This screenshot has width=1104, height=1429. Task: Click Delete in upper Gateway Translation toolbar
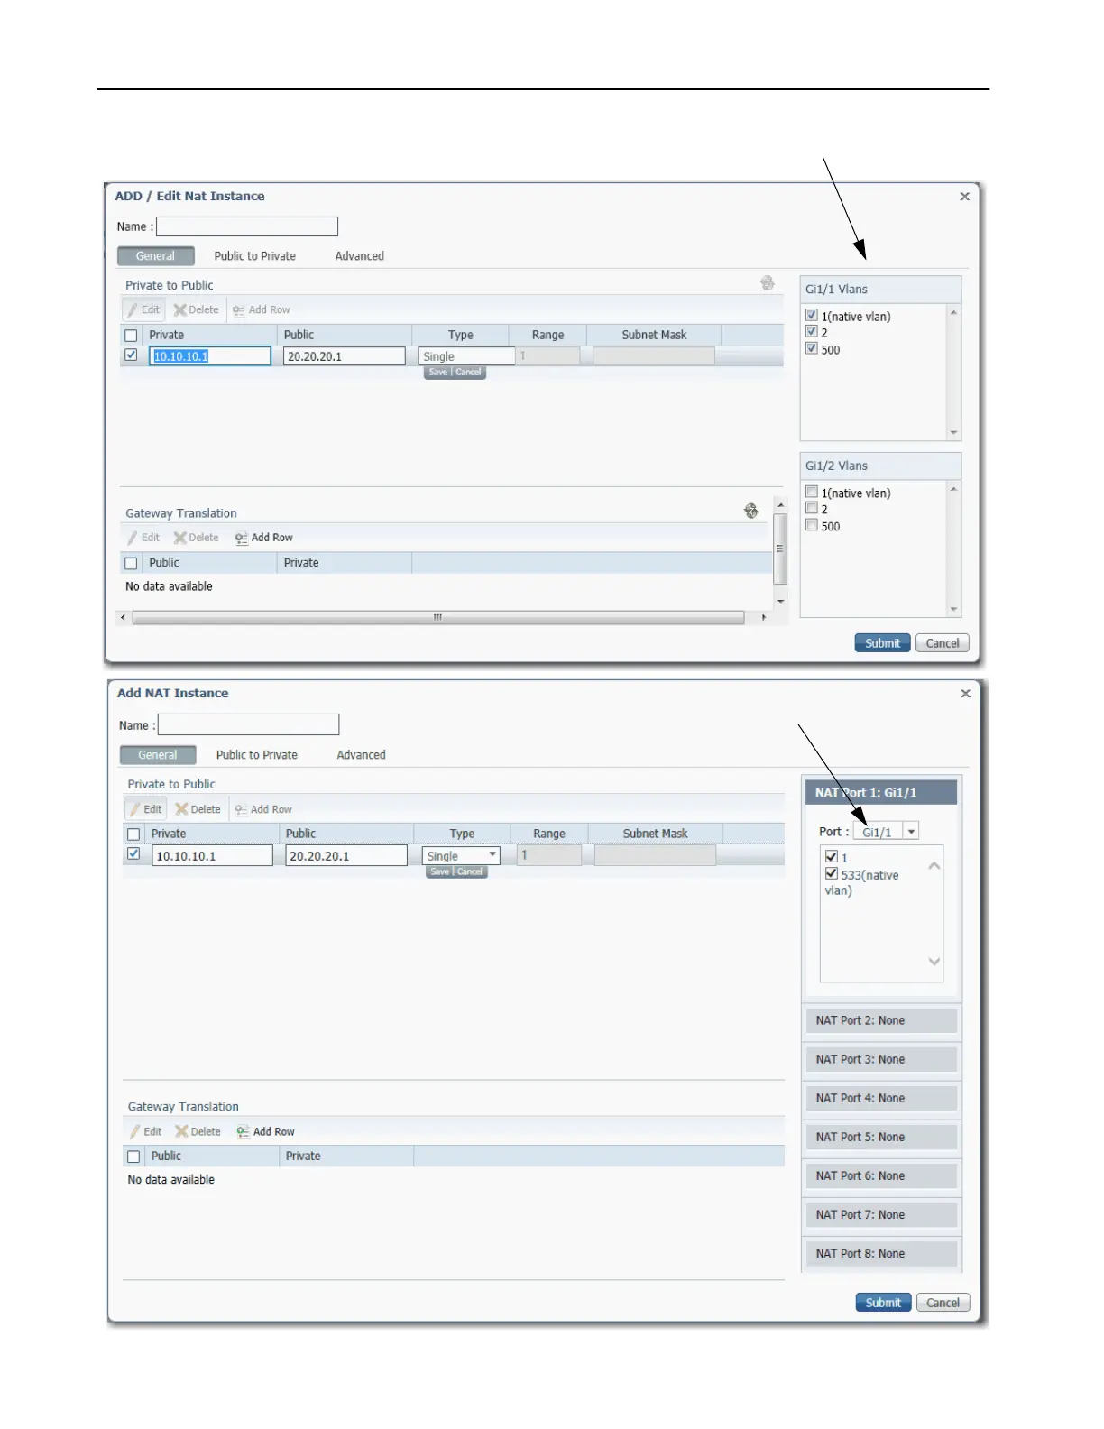click(197, 538)
